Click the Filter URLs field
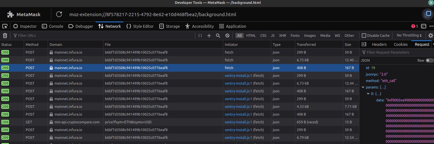This screenshot has height=144, width=434. 104,36
